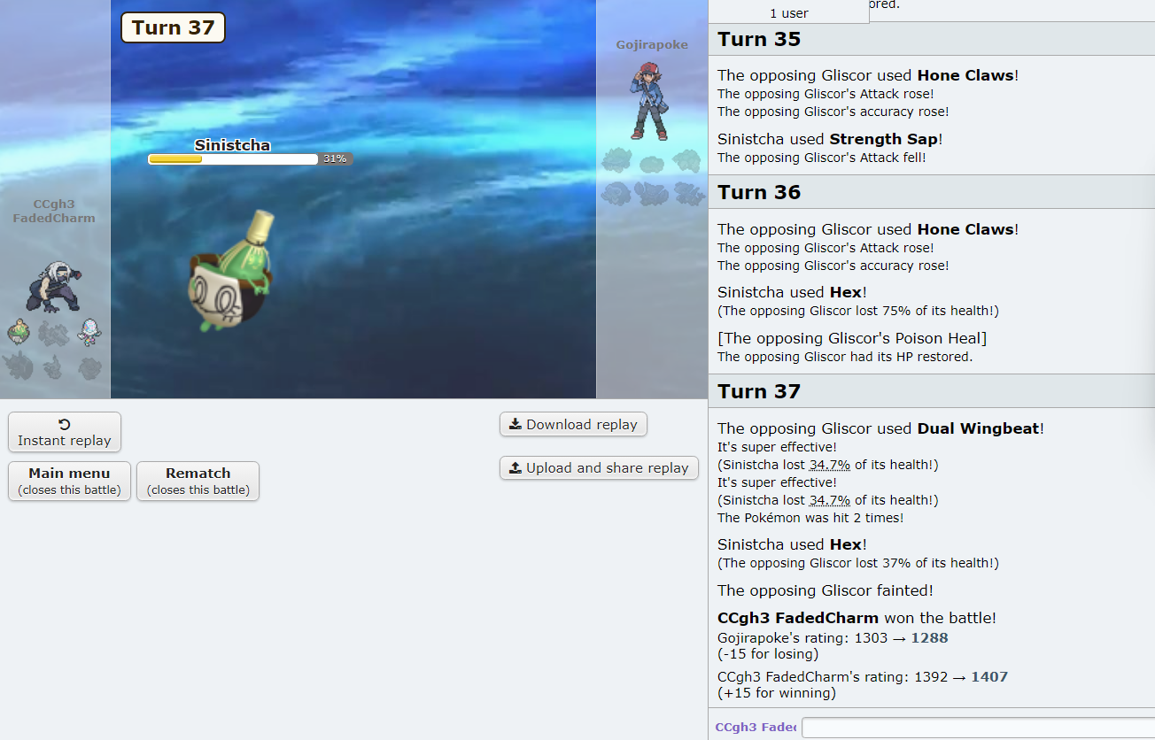Click the Gojirapoke trainer sprite with red cap
The image size is (1155, 740).
pyautogui.click(x=649, y=101)
